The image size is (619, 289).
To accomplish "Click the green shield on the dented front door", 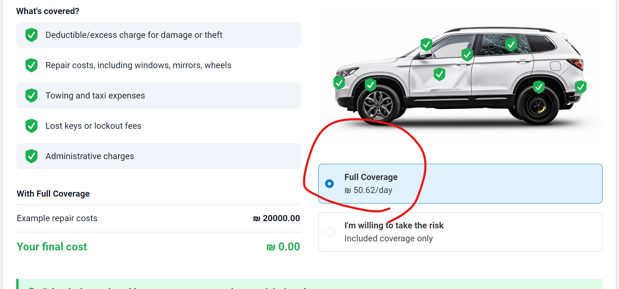I will pyautogui.click(x=439, y=74).
